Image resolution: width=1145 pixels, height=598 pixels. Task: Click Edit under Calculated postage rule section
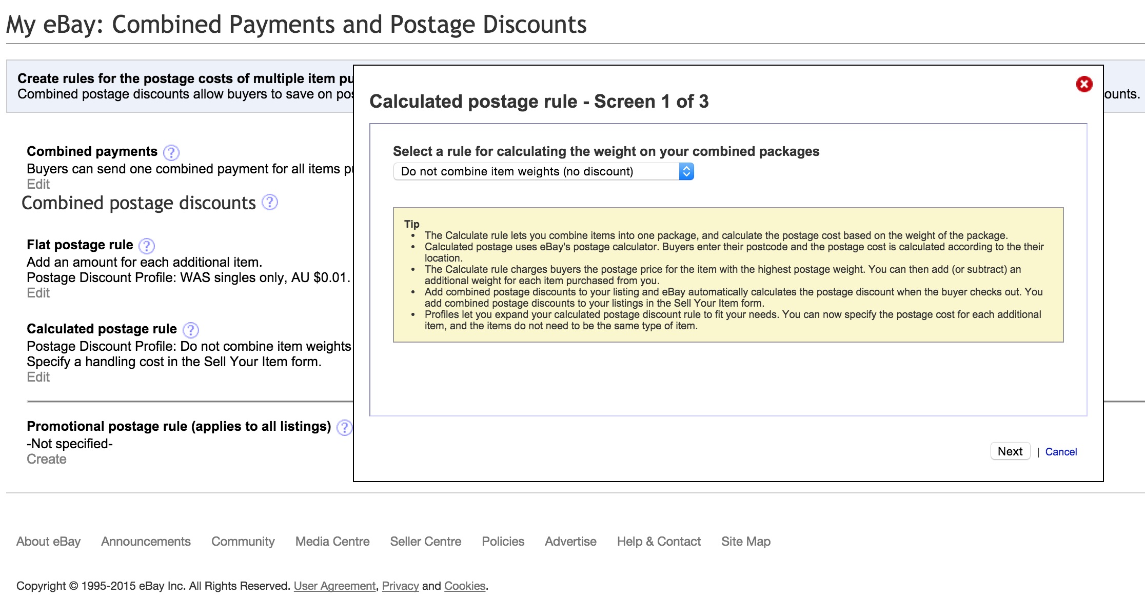pyautogui.click(x=37, y=377)
